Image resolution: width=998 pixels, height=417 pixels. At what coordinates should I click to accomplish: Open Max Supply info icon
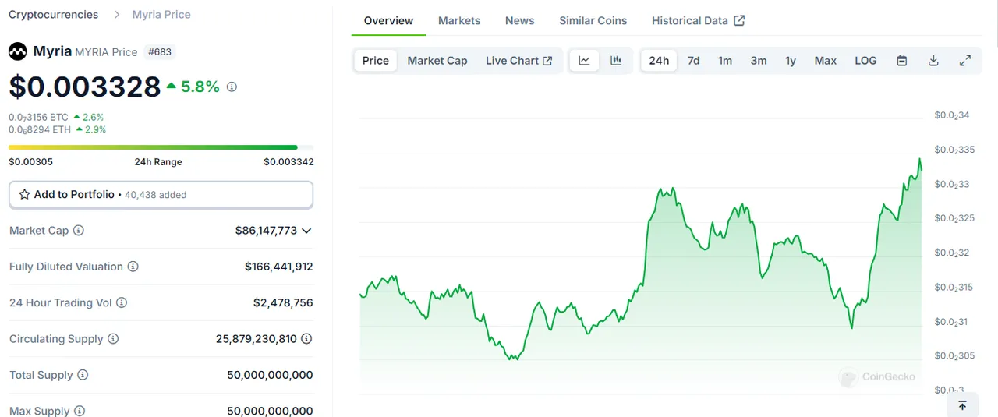80,411
